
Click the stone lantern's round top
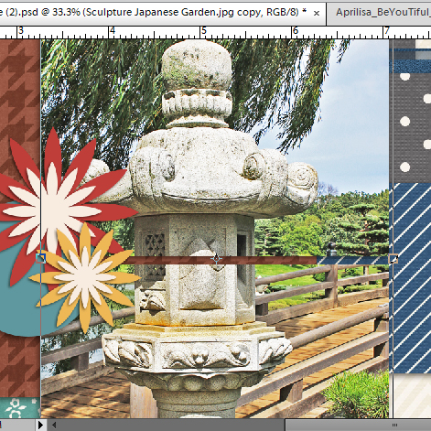197,64
